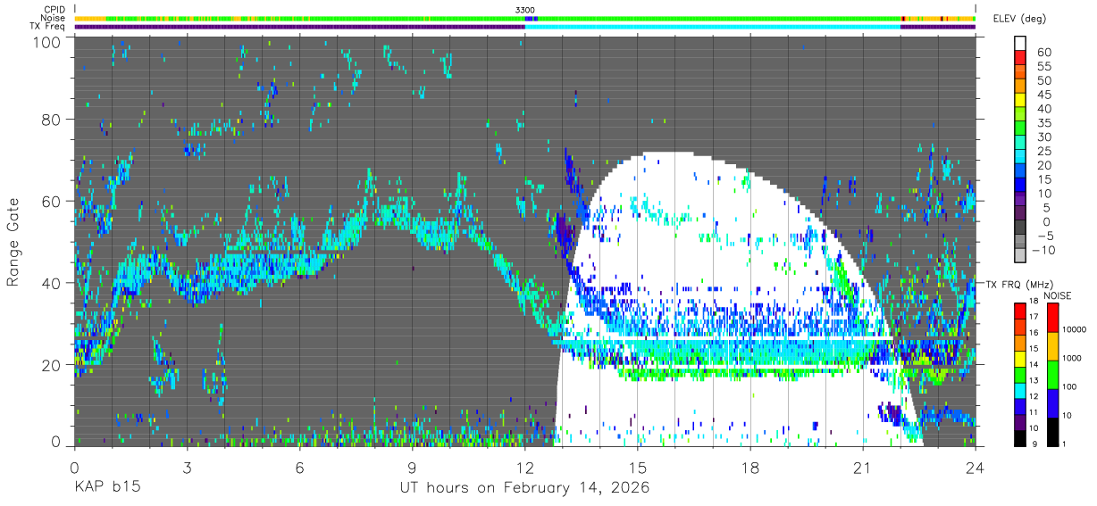Click the 20 tick on Range Gate axis

(51, 365)
